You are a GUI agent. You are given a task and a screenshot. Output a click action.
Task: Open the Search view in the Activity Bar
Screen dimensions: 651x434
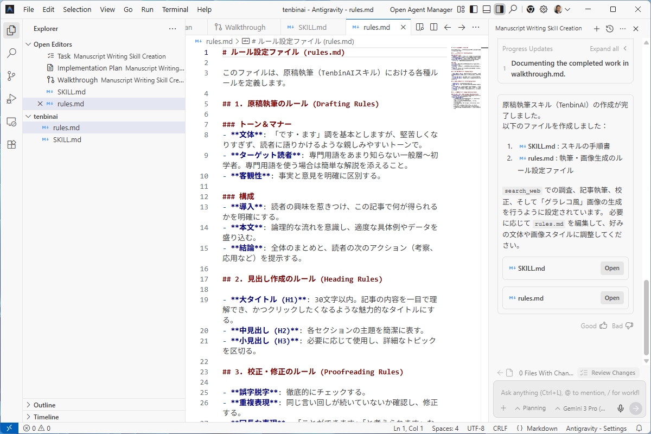pyautogui.click(x=11, y=53)
